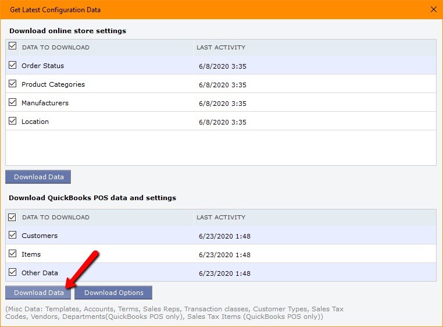Toggle the Items checkbox

(x=12, y=254)
